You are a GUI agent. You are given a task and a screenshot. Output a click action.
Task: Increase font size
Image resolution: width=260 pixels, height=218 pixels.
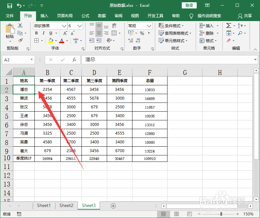coord(65,33)
